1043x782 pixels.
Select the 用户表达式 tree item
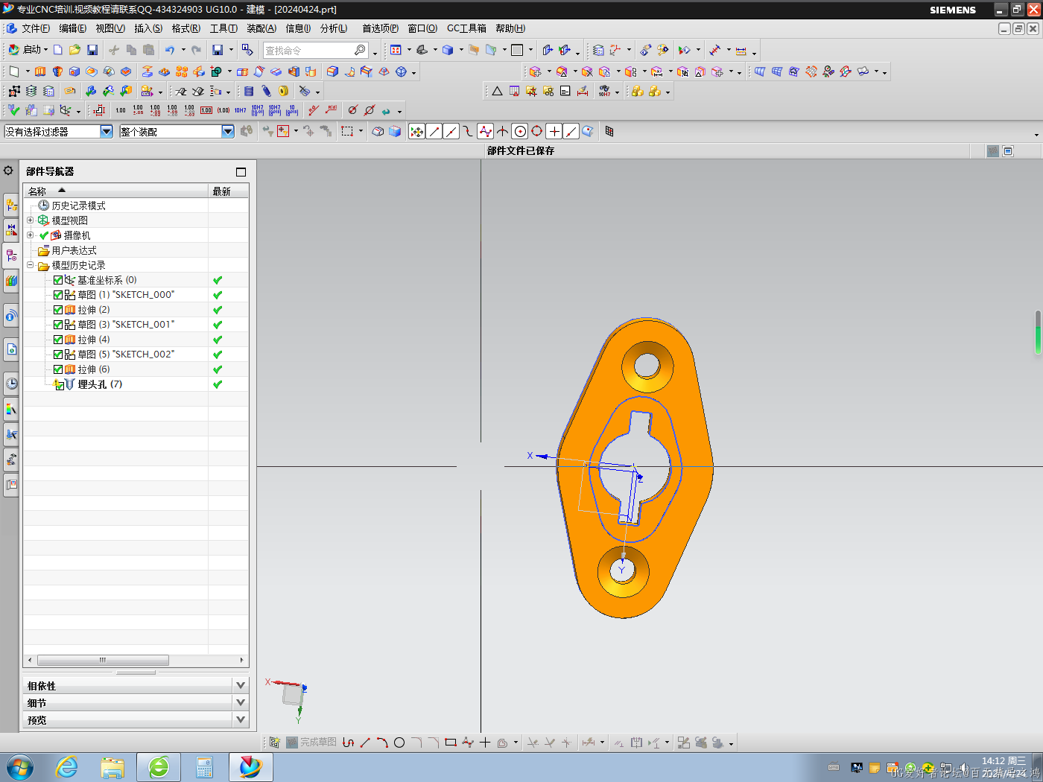point(74,250)
